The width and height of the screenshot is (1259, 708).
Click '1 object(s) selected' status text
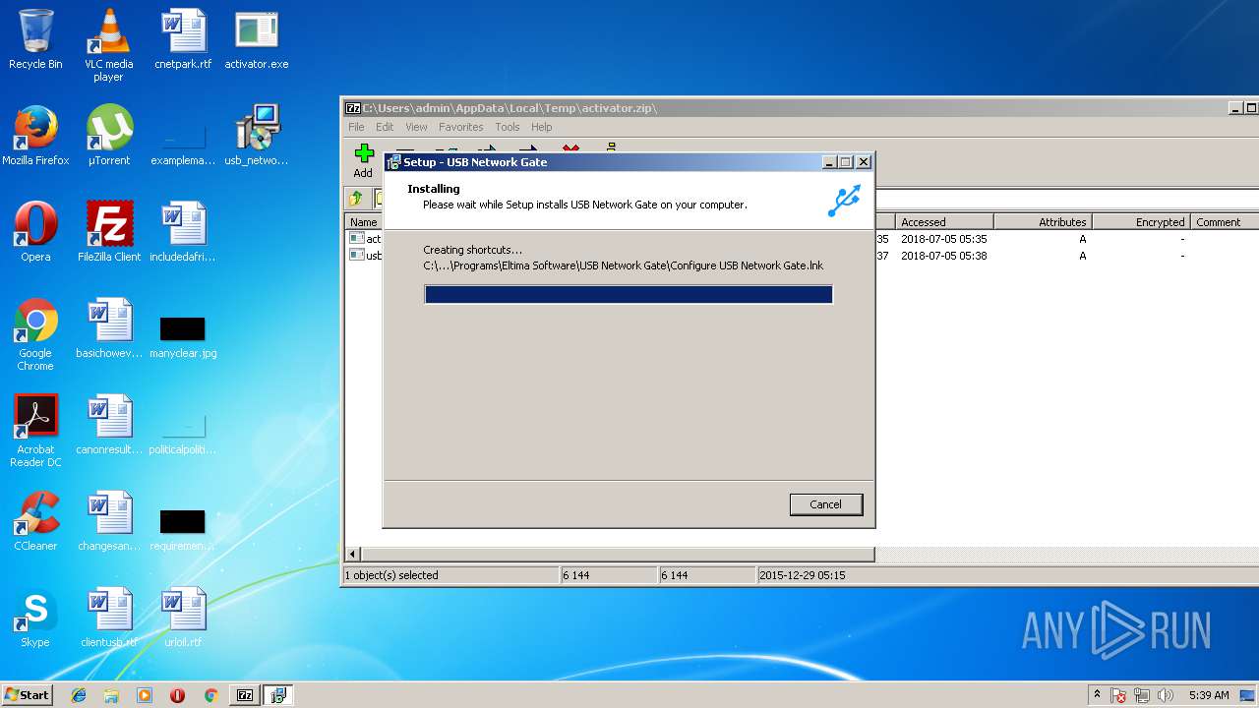pos(391,575)
